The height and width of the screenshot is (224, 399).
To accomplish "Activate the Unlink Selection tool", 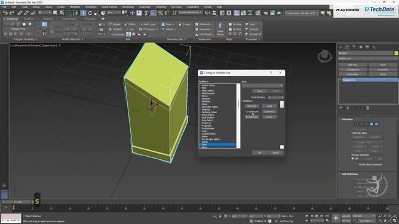I will point(26,13).
